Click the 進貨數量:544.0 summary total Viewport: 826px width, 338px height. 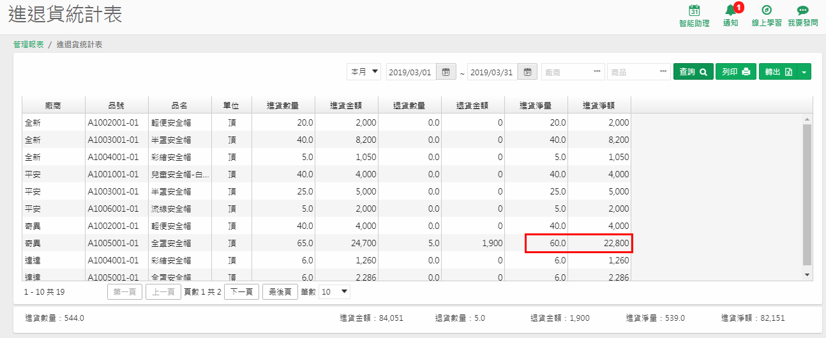coord(54,318)
